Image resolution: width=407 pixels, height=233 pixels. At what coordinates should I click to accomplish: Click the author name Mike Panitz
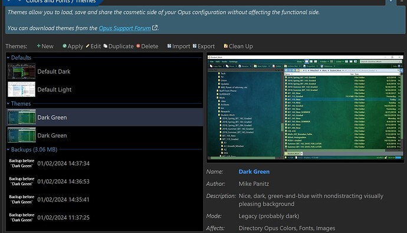point(254,183)
